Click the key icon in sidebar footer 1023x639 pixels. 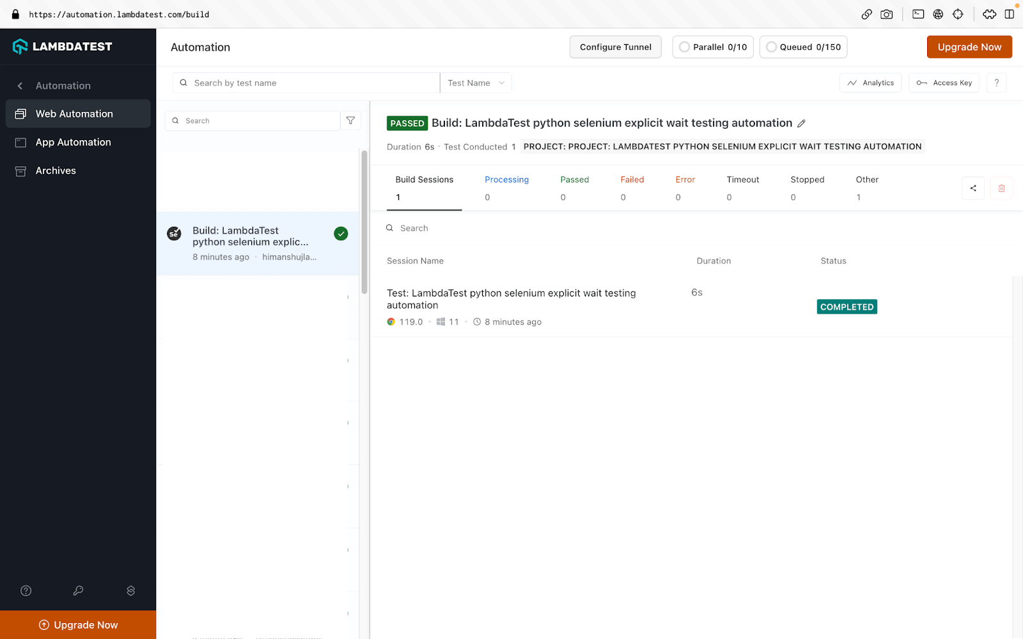(78, 590)
